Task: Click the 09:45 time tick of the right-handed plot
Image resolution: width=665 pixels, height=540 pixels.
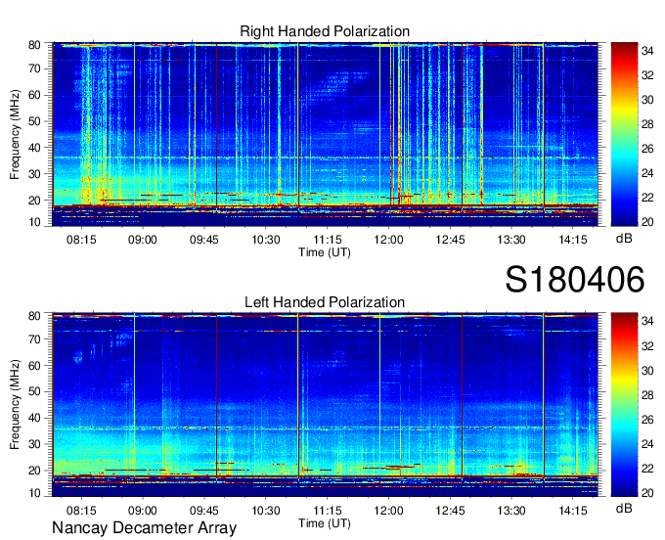Action: pos(204,240)
